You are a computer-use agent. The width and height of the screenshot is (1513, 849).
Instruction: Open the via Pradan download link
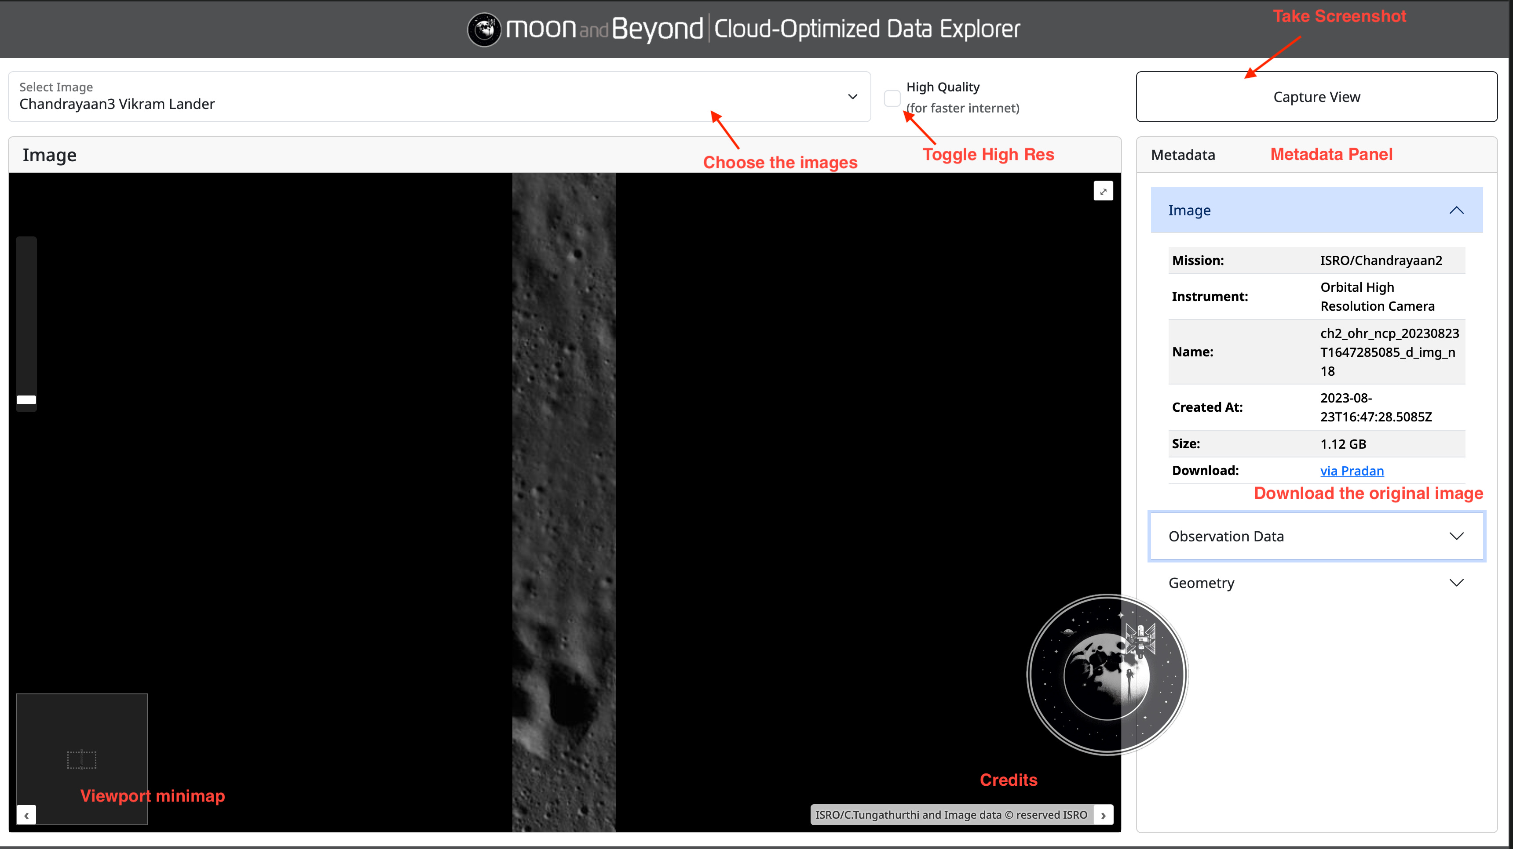(x=1352, y=471)
